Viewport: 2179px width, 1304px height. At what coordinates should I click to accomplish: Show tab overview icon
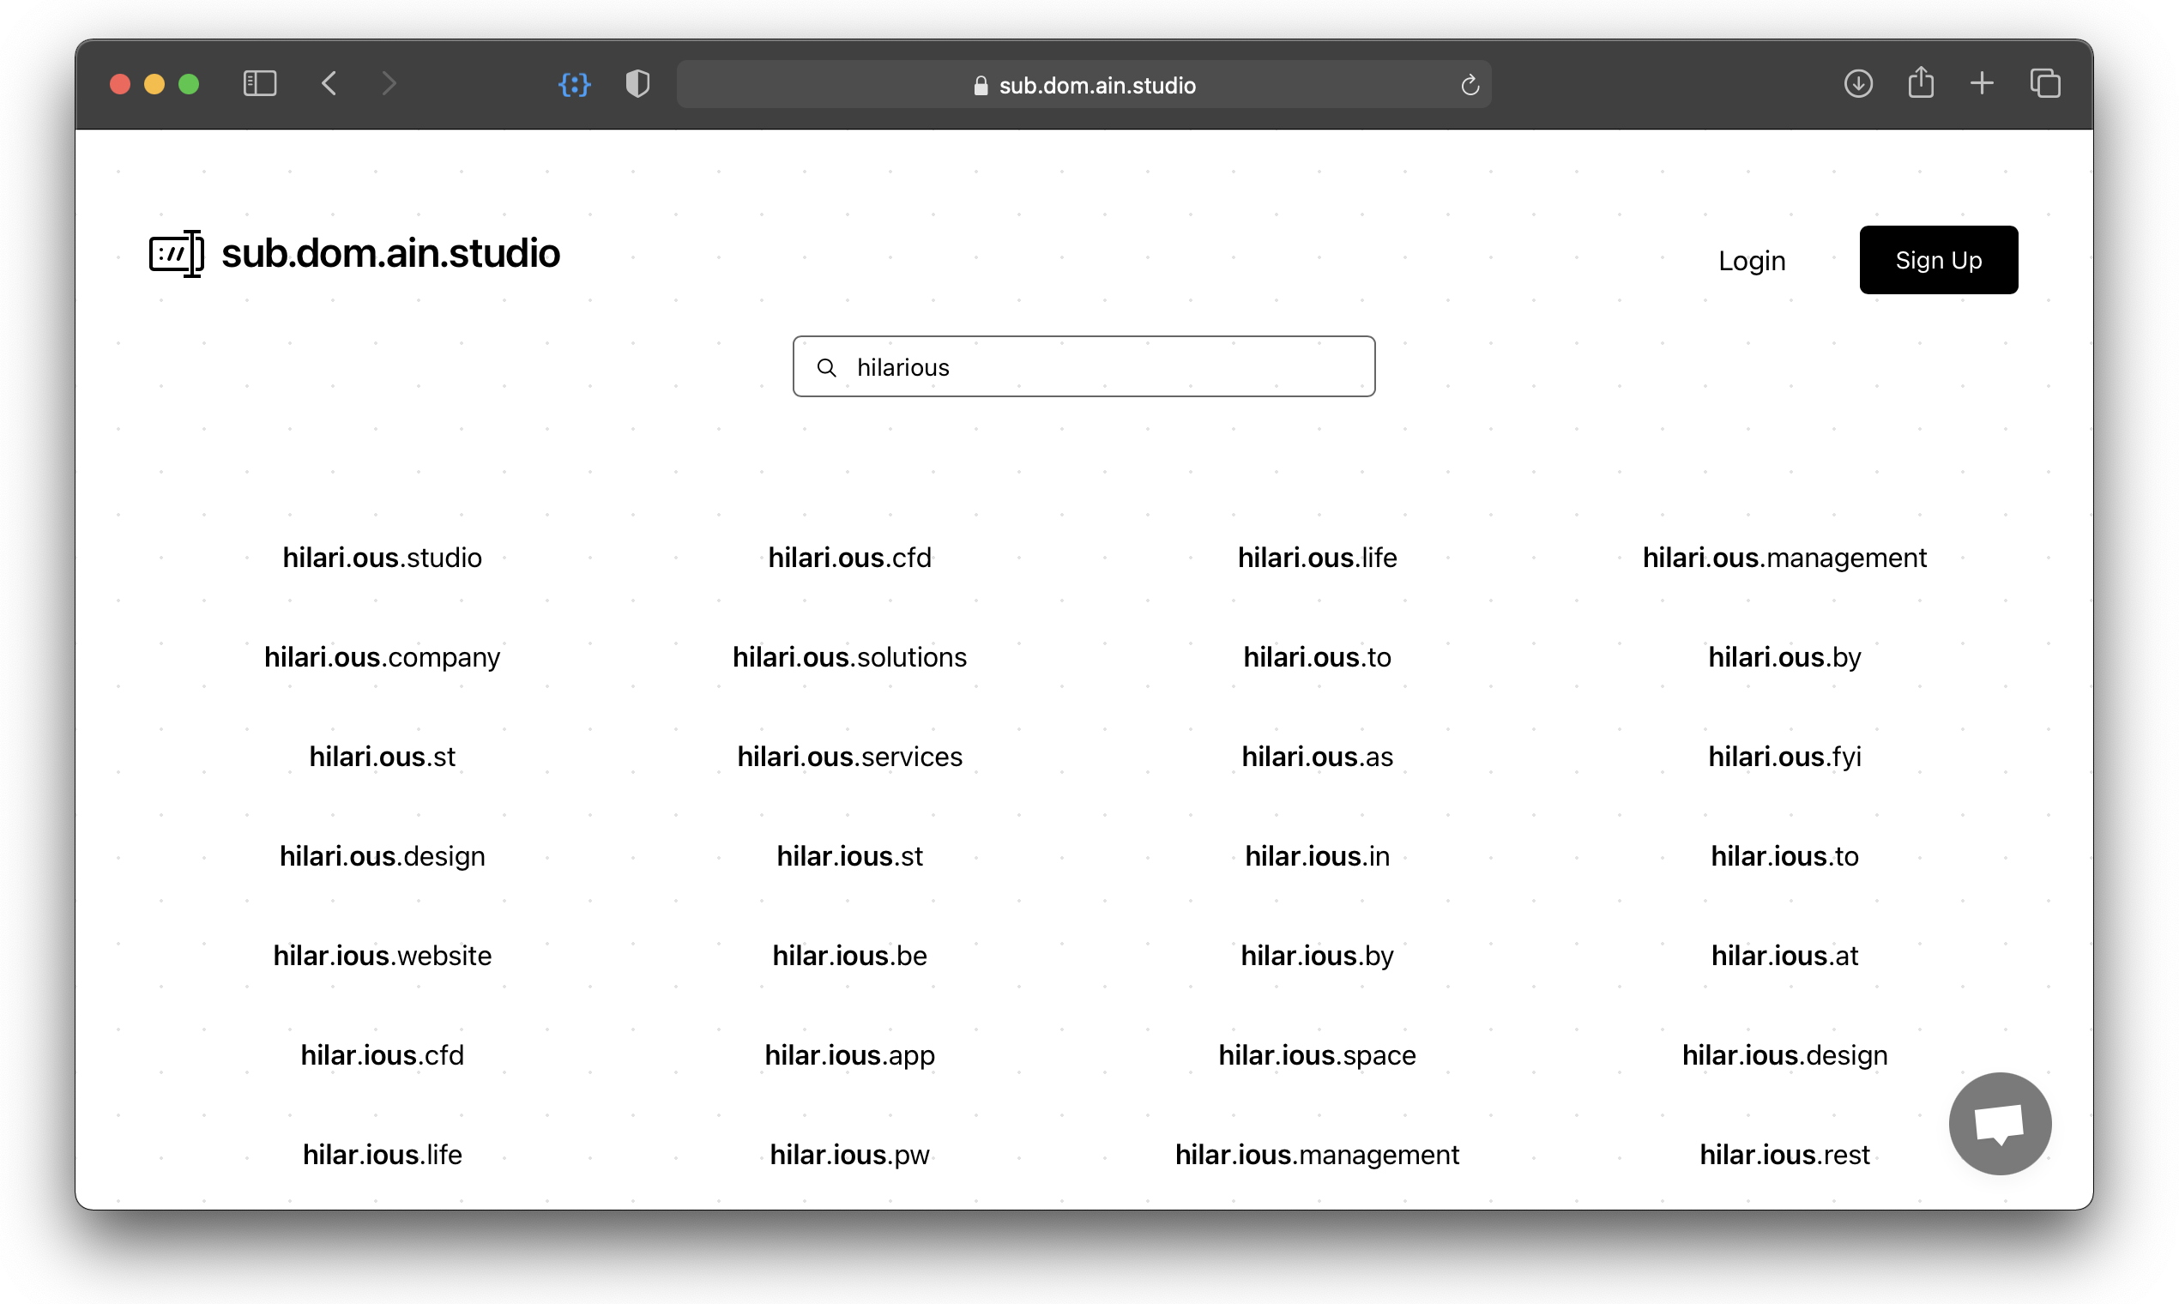click(x=2044, y=84)
